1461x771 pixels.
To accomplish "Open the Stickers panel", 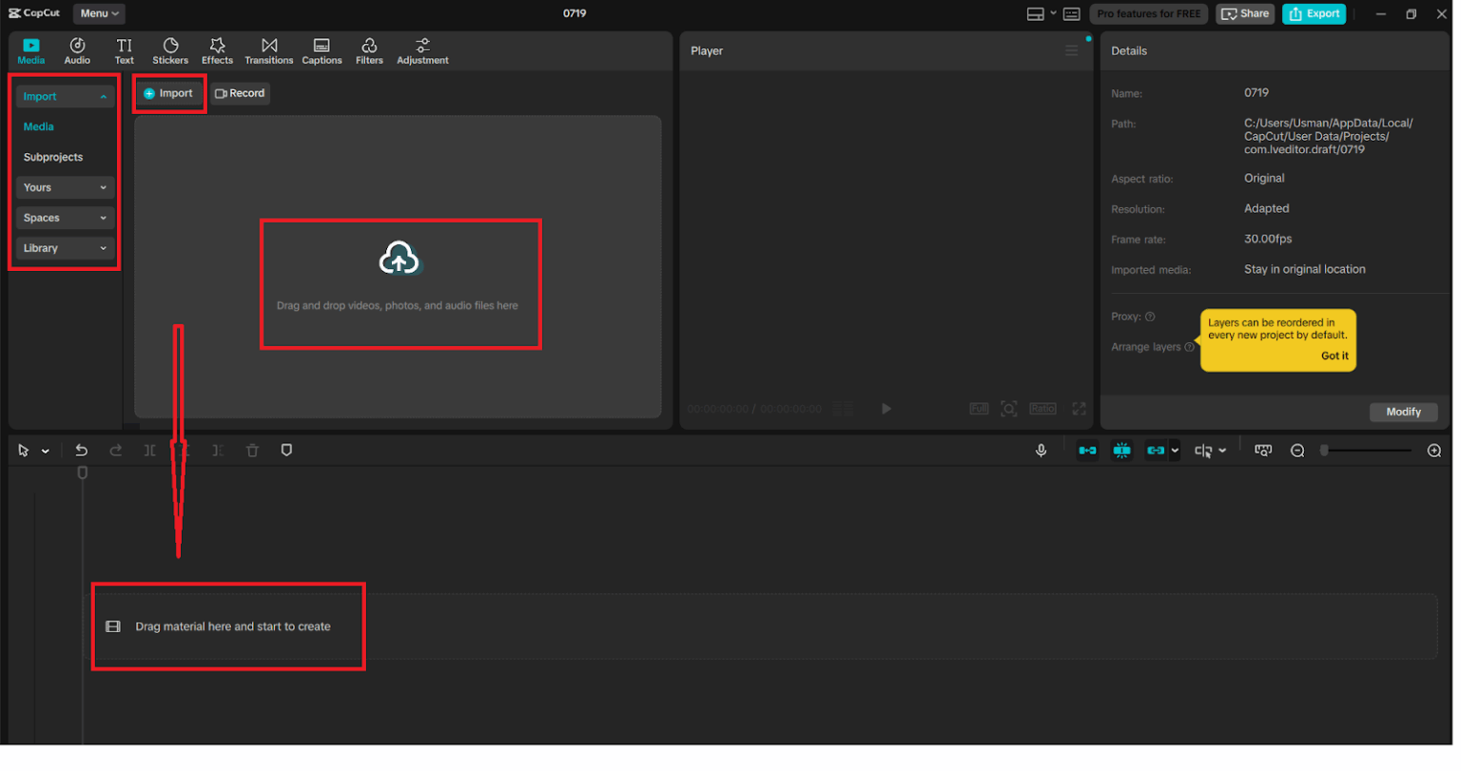I will point(169,49).
